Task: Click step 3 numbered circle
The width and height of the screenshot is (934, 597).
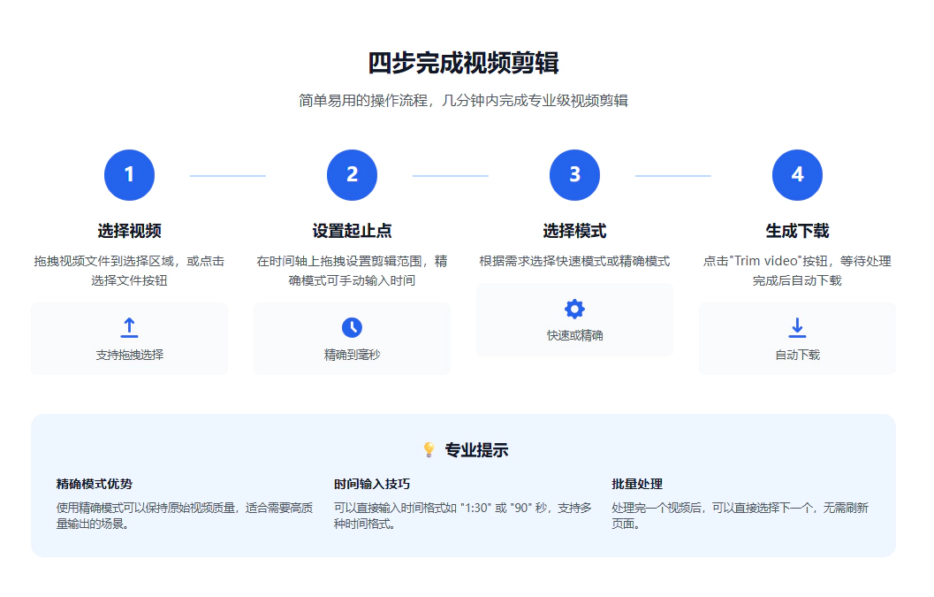Action: coord(574,175)
